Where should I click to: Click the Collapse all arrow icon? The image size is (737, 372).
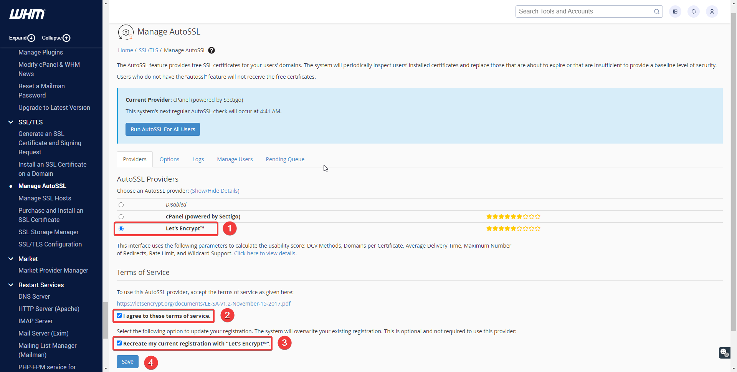pos(66,38)
